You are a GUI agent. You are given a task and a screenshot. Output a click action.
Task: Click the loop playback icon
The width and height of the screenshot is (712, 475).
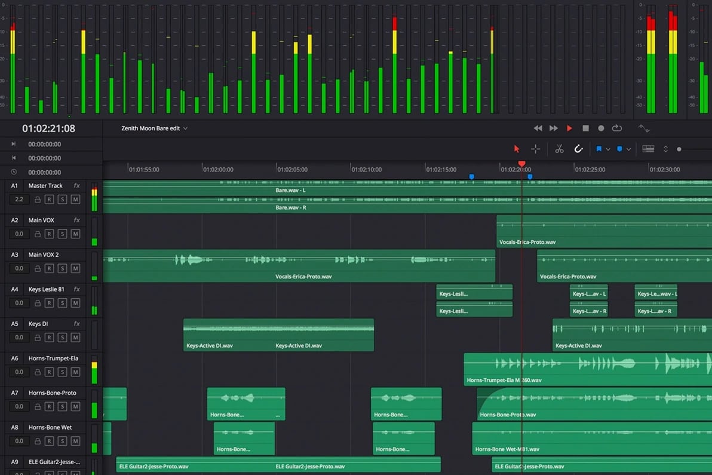coord(617,128)
